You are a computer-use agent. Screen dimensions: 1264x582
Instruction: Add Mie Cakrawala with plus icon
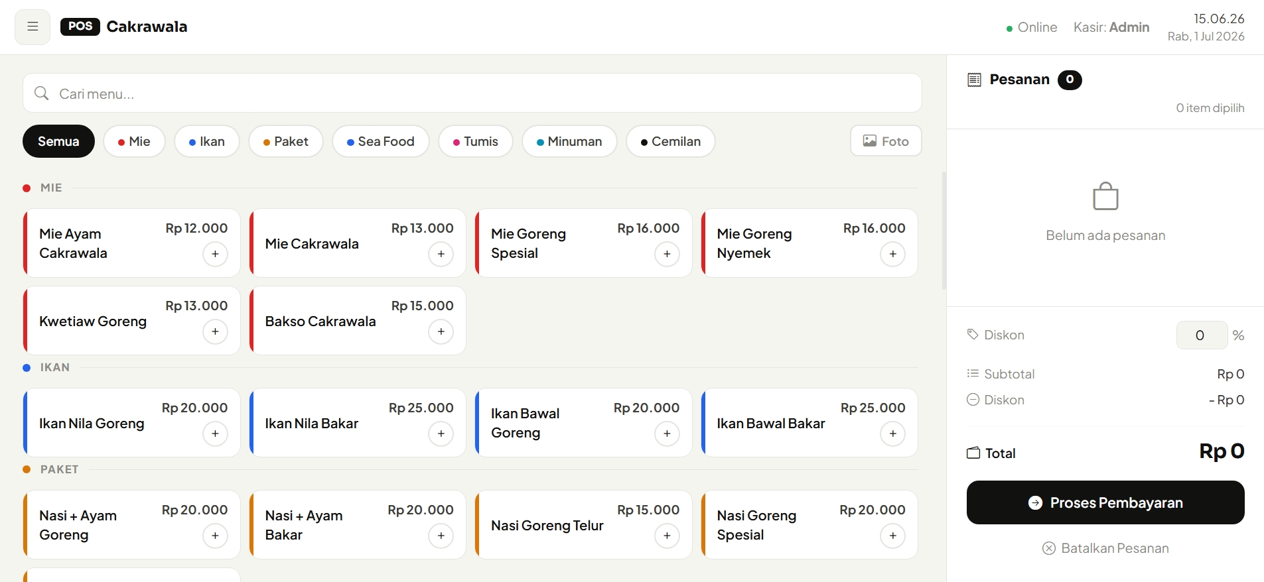441,254
